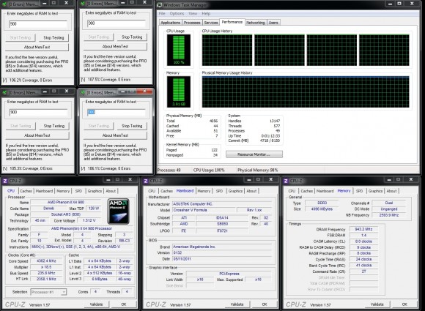Click Stop Testing in the 106.2% coverage MemTest
Image resolution: width=425 pixels, height=311 pixels.
[53, 37]
